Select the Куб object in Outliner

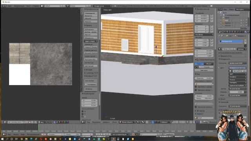[227, 20]
